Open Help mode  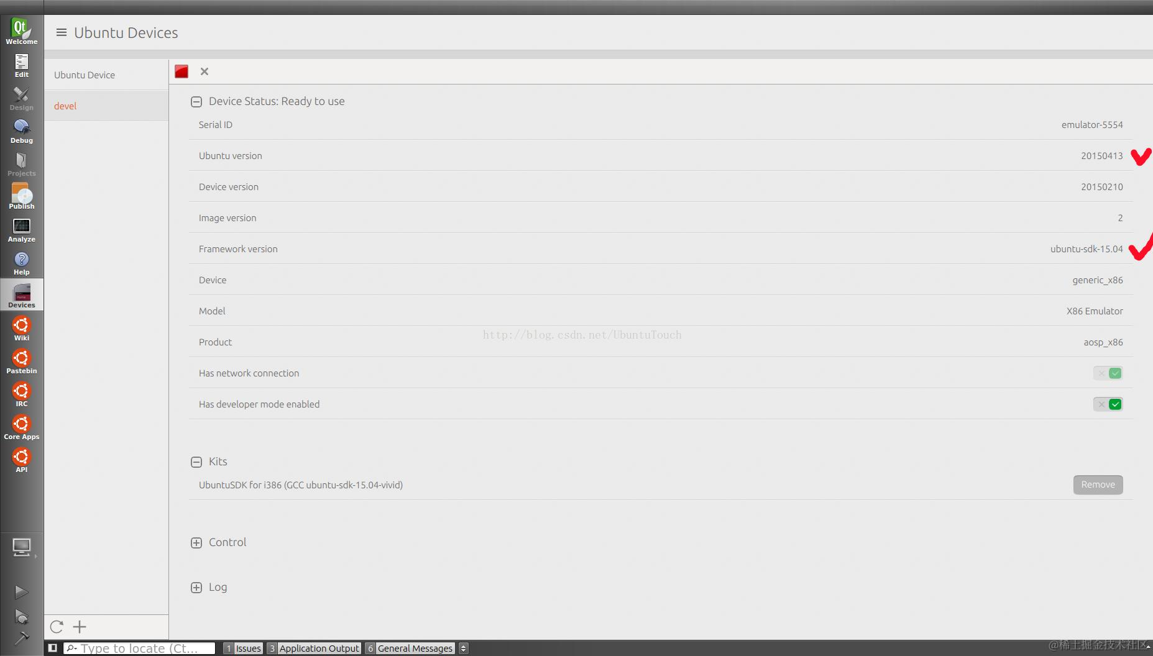[x=21, y=263]
